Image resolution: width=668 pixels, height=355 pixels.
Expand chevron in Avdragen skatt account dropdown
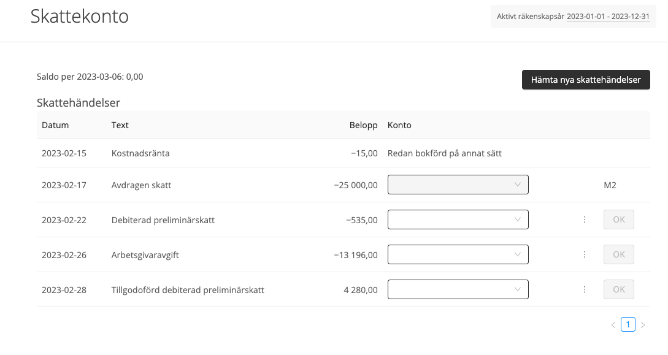pos(518,185)
